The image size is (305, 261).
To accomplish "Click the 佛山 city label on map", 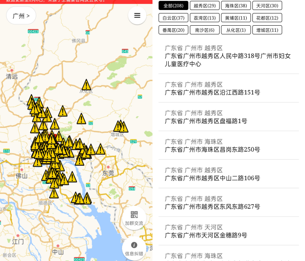I will pyautogui.click(x=21, y=176).
